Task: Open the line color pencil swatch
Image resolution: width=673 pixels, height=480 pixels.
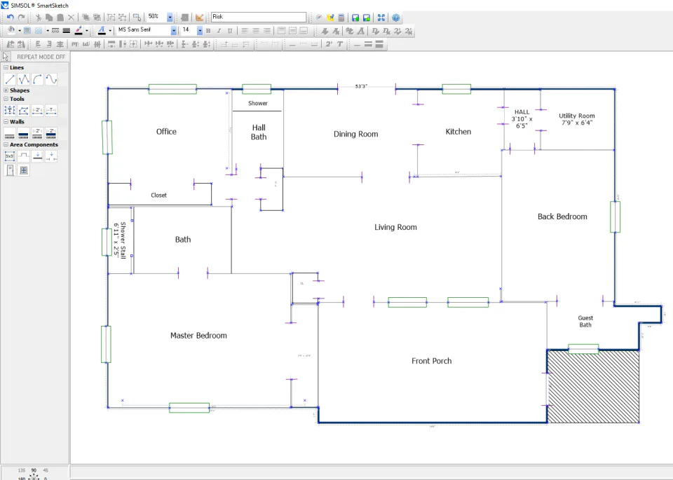Action: pyautogui.click(x=79, y=30)
